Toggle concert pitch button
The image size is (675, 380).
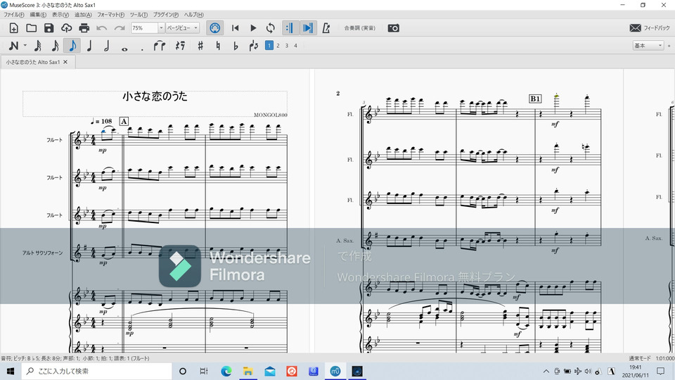click(x=359, y=28)
